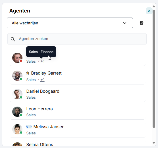Click Bradley Garrett's favorite star icon
158x148 pixels.
click(x=28, y=73)
